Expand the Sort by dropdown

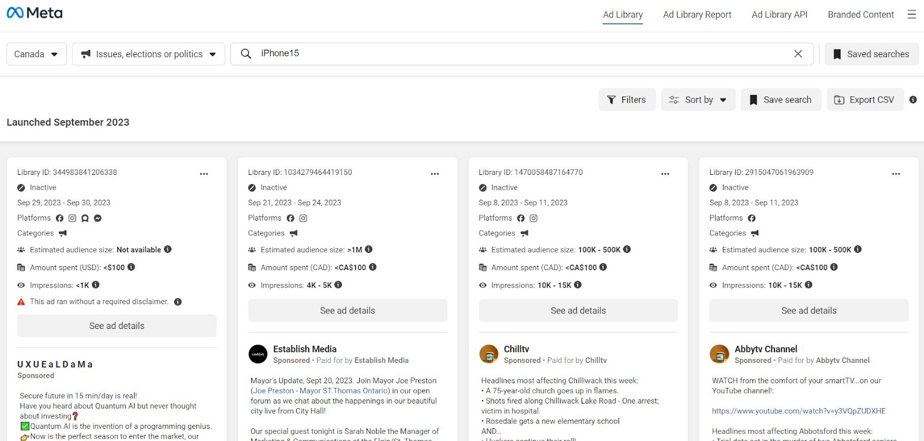point(698,100)
